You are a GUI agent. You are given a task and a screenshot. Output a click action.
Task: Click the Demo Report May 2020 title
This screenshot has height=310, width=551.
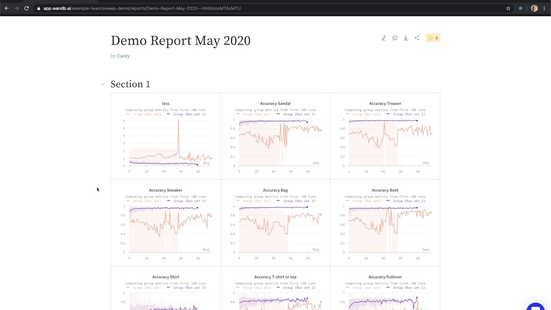[180, 40]
